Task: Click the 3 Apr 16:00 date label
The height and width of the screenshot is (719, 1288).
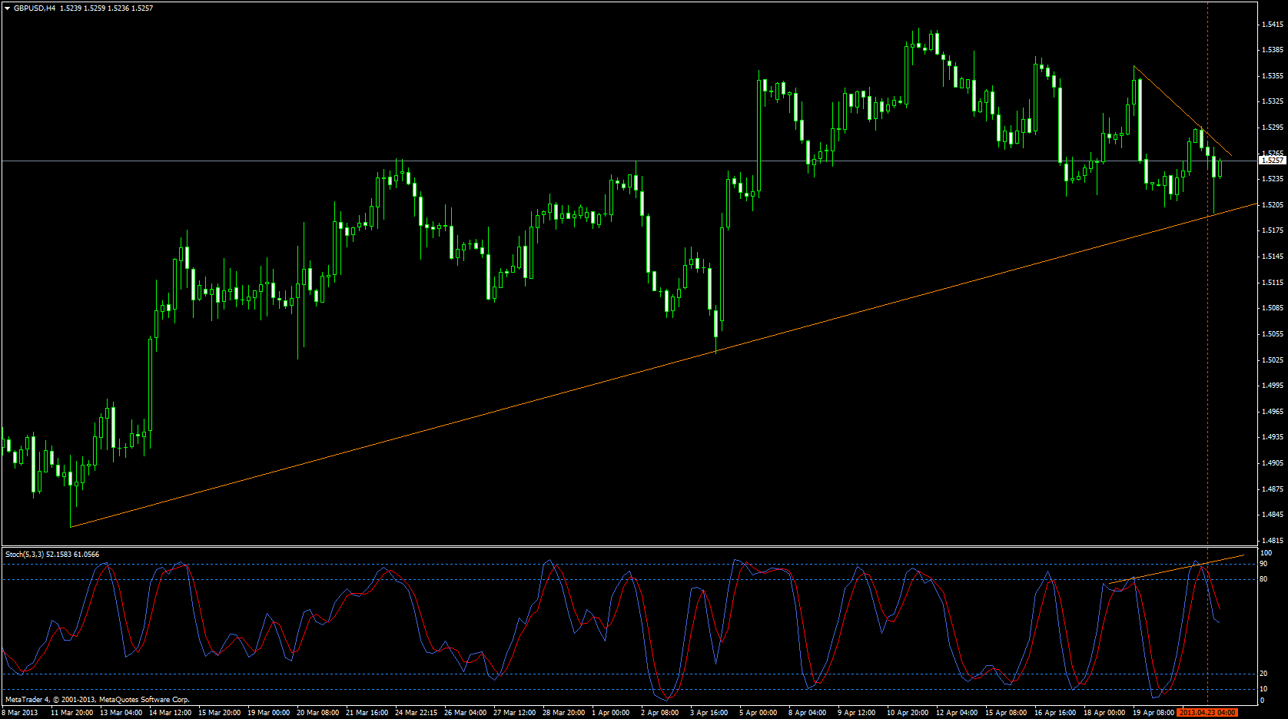Action: tap(709, 713)
